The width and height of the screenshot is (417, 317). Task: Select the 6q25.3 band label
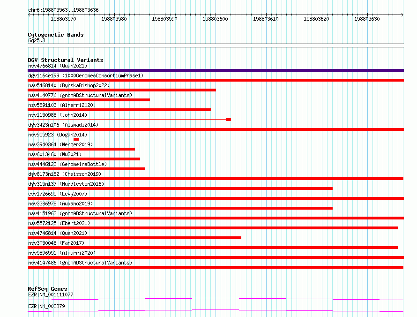pyautogui.click(x=37, y=40)
